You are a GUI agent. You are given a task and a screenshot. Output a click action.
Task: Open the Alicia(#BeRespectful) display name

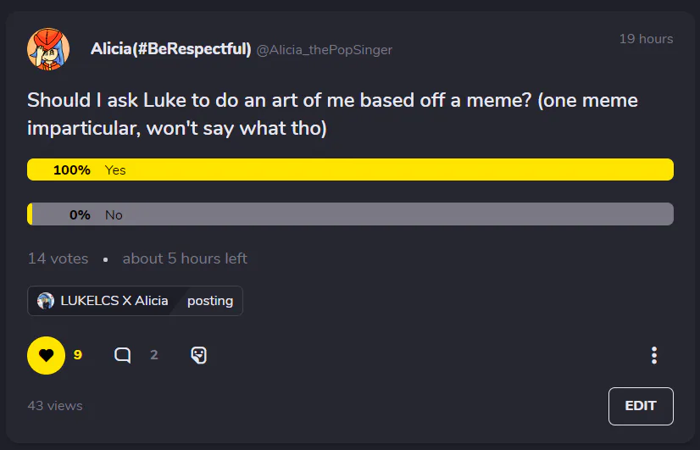(170, 49)
